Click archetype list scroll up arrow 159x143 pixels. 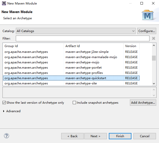(x=154, y=46)
